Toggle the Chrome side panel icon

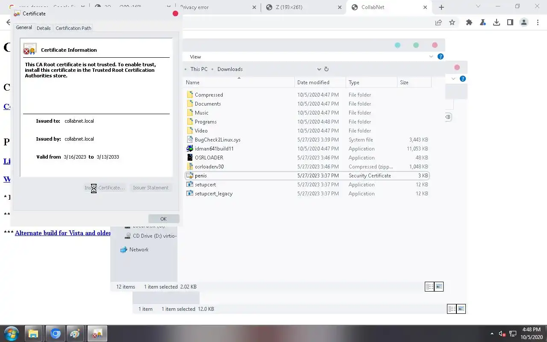(510, 23)
